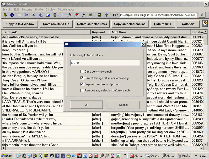Open the Miscellaneous menu

66,9
